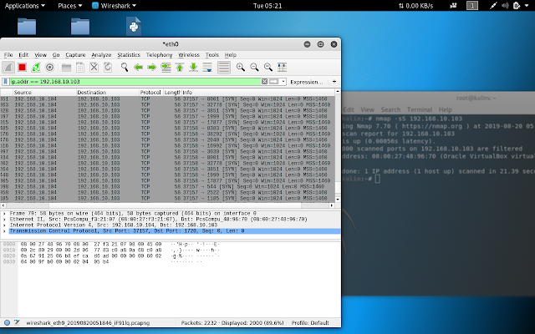Stop capture with the red square icon

click(x=23, y=67)
